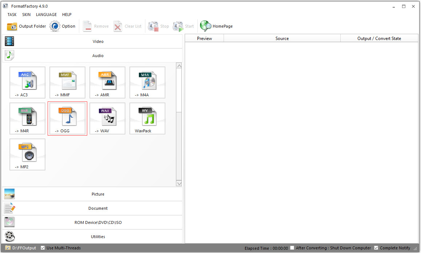
Task: Select the -> M4A audio format
Action: pos(147,83)
